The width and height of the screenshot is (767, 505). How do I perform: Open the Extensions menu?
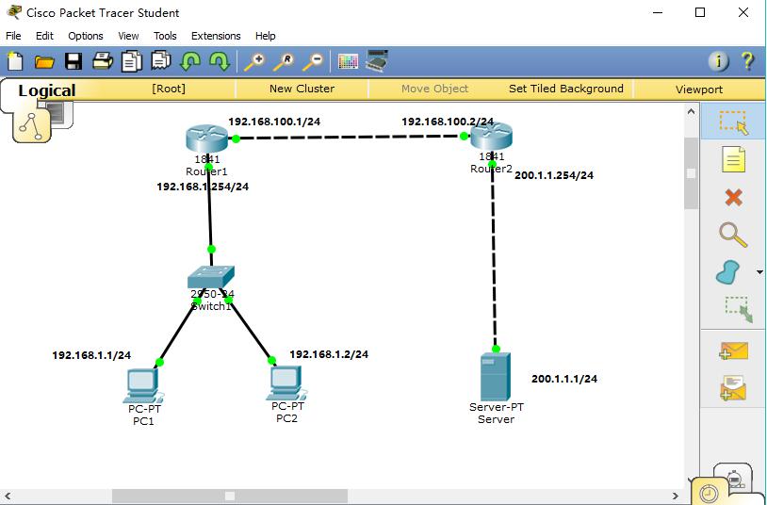(216, 36)
